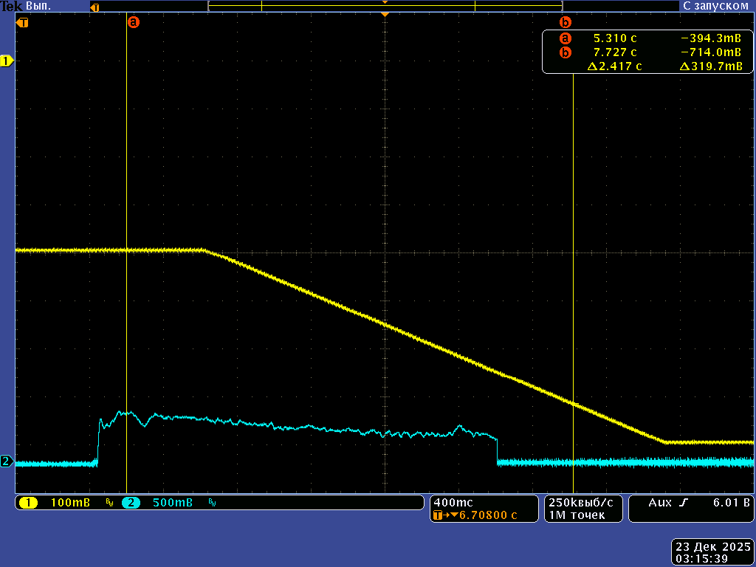This screenshot has width=756, height=567.
Task: Click the Δ2.417 c cursor delta readout
Action: tap(614, 66)
